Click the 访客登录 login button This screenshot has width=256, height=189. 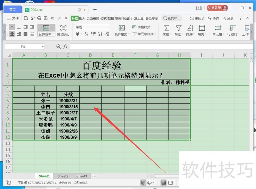click(217, 8)
